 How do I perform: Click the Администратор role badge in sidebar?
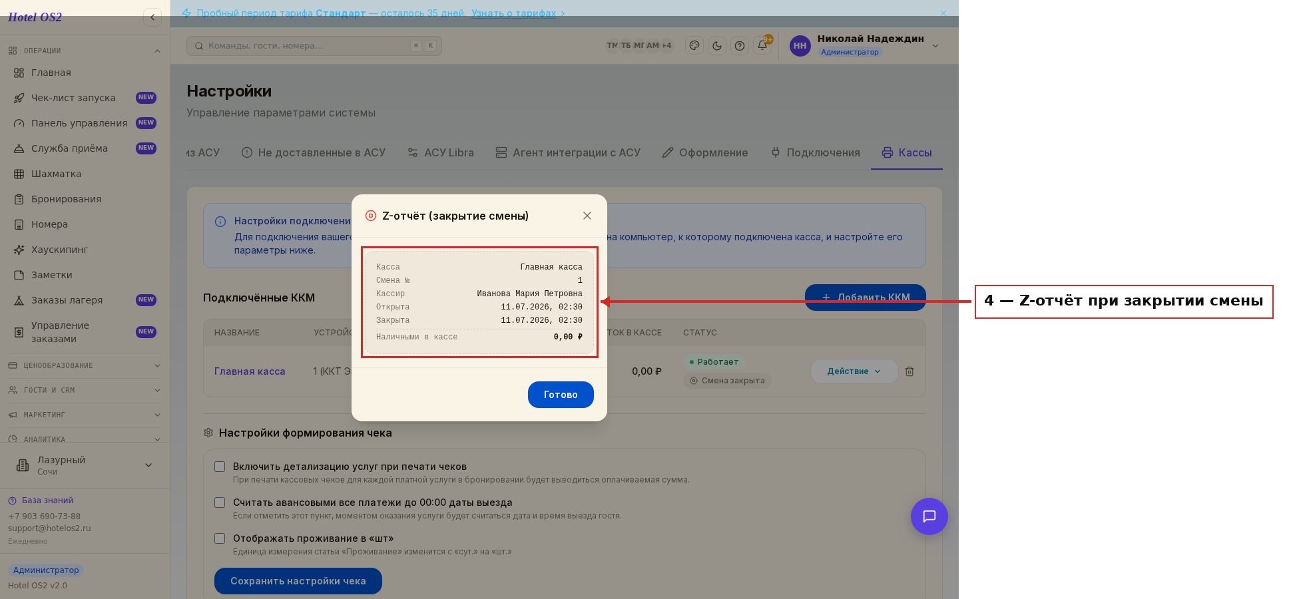[46, 570]
